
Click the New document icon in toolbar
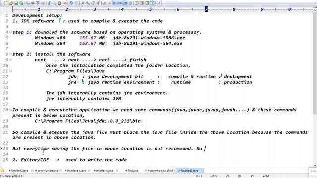[5, 3]
